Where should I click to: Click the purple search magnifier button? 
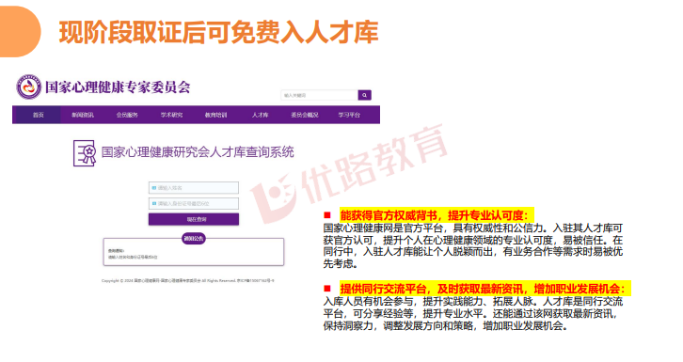[x=365, y=95]
